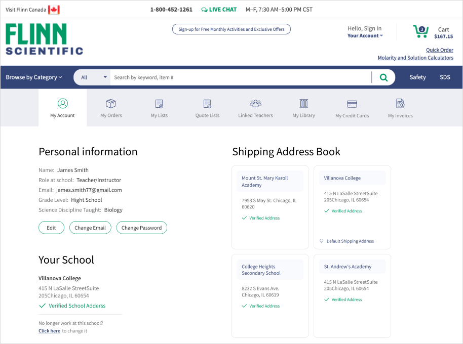463x344 pixels.
Task: Click the Hello, Sign In text
Action: tap(364, 28)
